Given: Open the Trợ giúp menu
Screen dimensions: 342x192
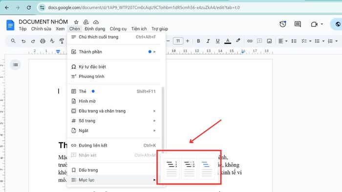Looking at the screenshot, I should pos(160,29).
